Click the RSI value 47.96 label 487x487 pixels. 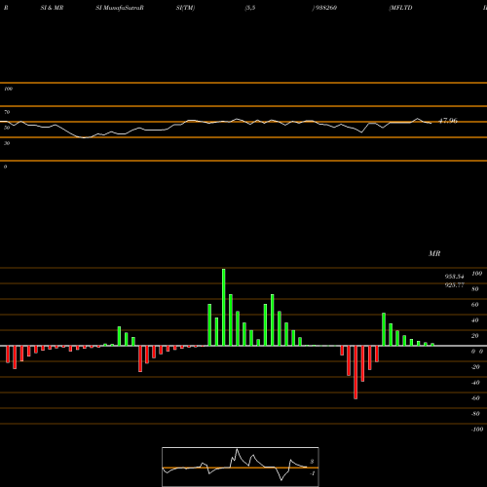(x=448, y=121)
